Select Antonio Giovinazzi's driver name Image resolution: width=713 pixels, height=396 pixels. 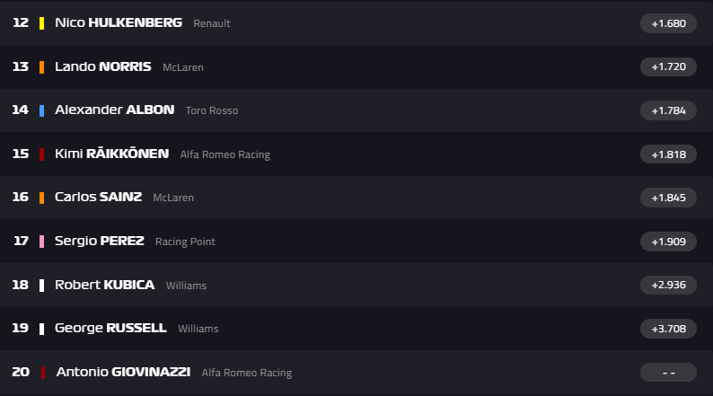[123, 372]
